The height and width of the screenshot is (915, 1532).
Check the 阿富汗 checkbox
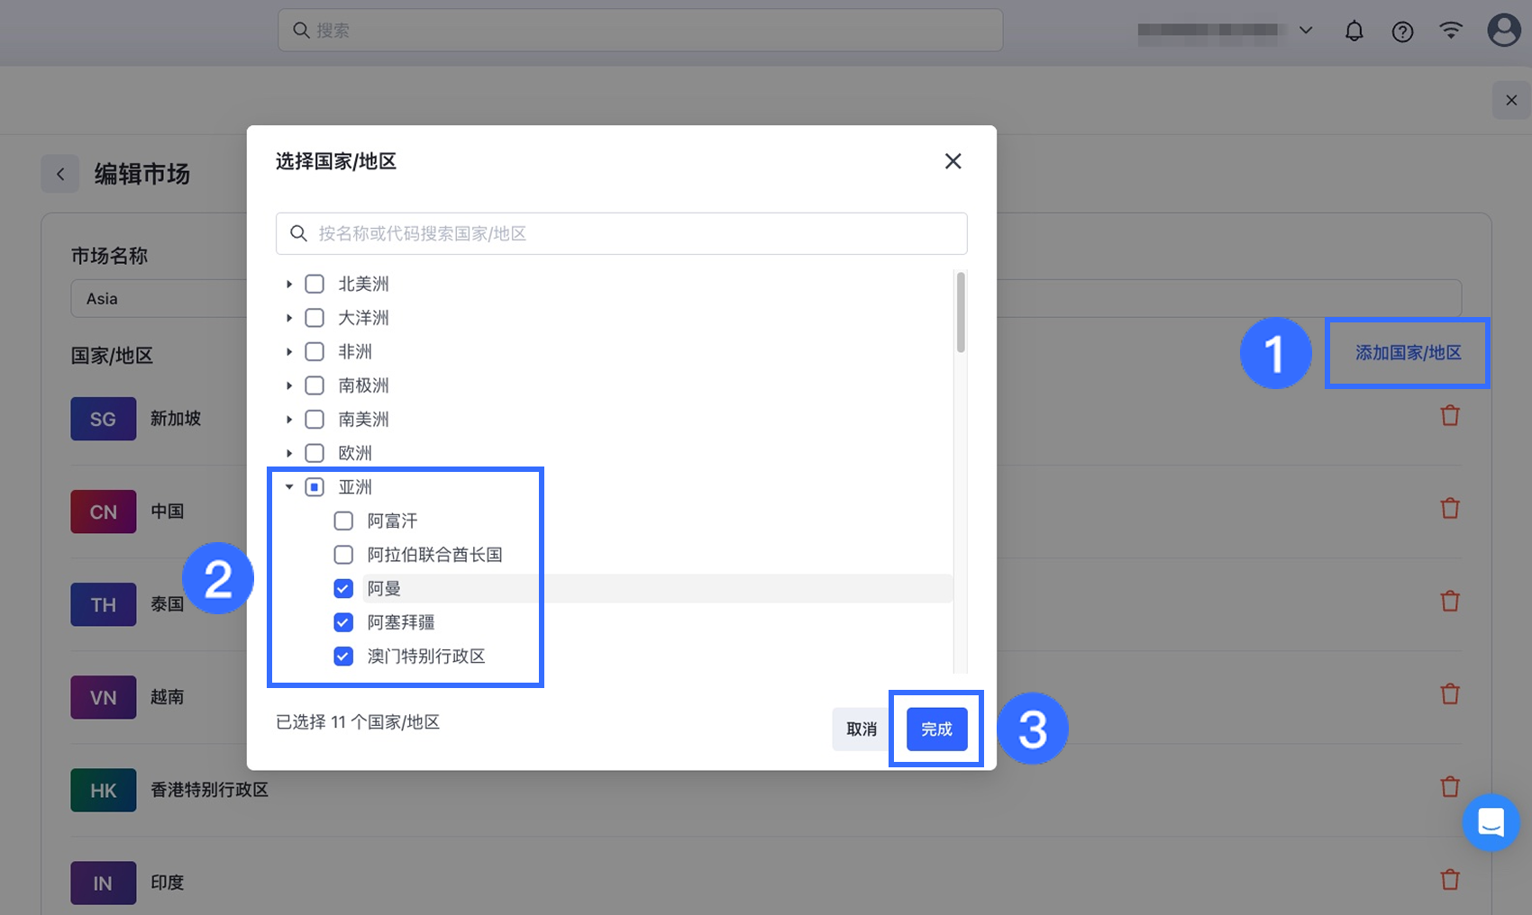click(x=343, y=521)
